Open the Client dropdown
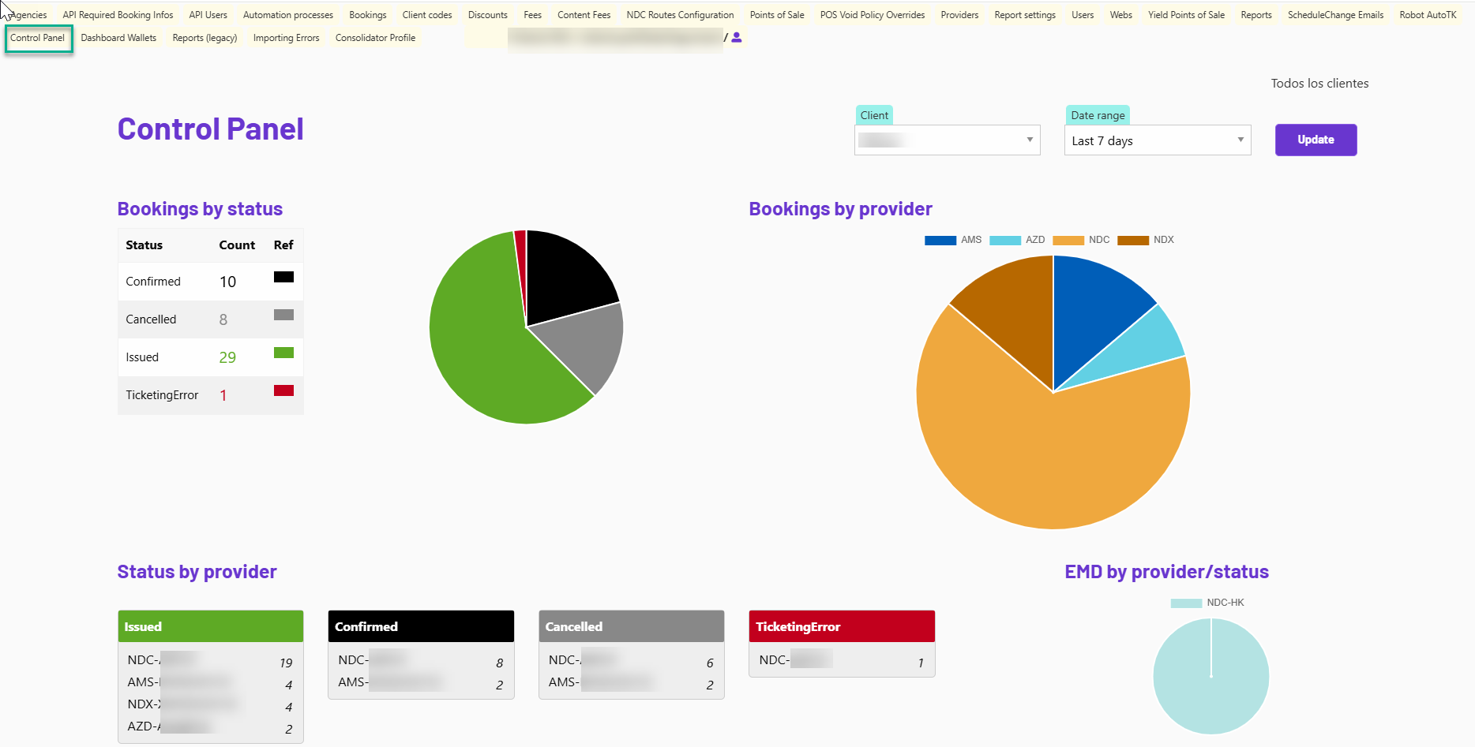1475x747 pixels. [947, 140]
